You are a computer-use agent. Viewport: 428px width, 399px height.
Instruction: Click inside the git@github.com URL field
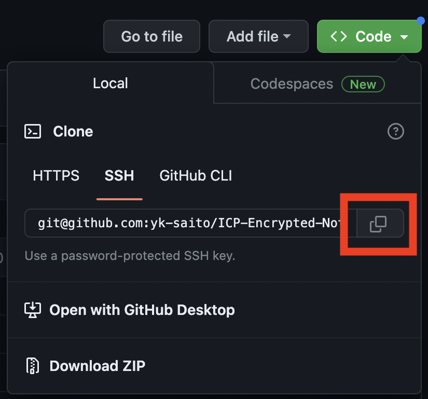coord(190,223)
